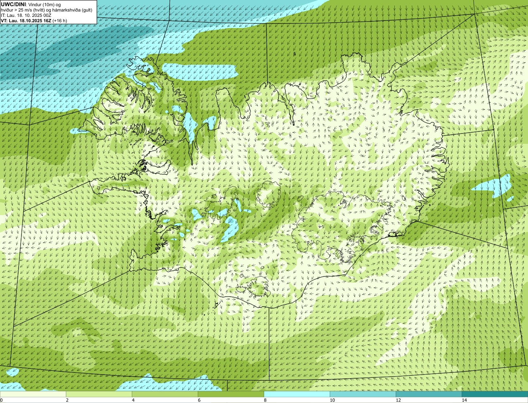Click the 12–14 m/s teal swatch
Screen dimensions: 528x403
[x=429, y=394]
